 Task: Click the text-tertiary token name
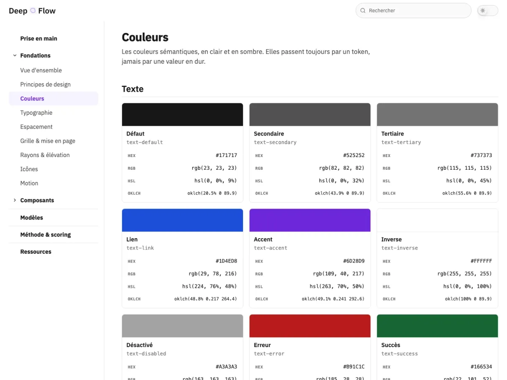tap(401, 142)
